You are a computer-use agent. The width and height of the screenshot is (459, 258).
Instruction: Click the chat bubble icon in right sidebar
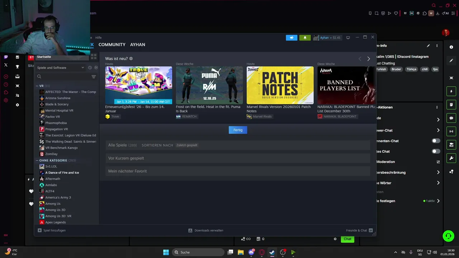(451, 118)
